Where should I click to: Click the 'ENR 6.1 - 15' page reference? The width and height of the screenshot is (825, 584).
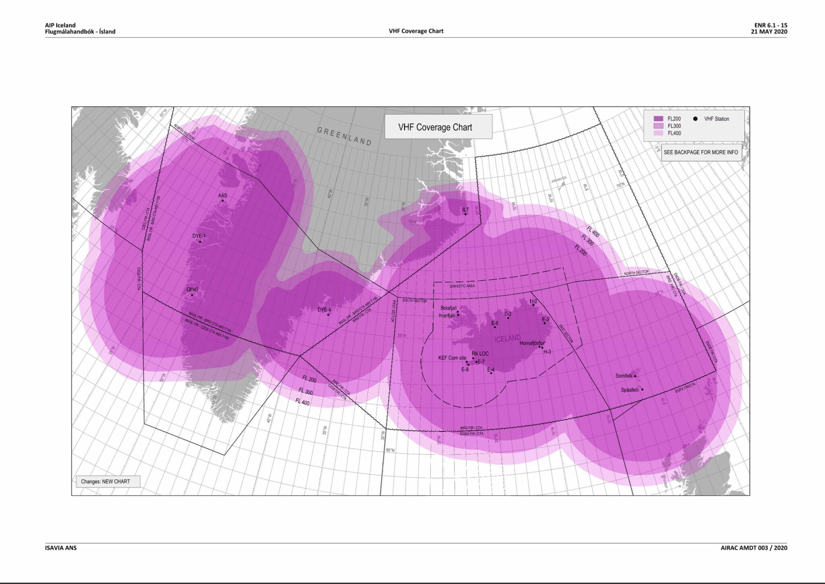771,25
